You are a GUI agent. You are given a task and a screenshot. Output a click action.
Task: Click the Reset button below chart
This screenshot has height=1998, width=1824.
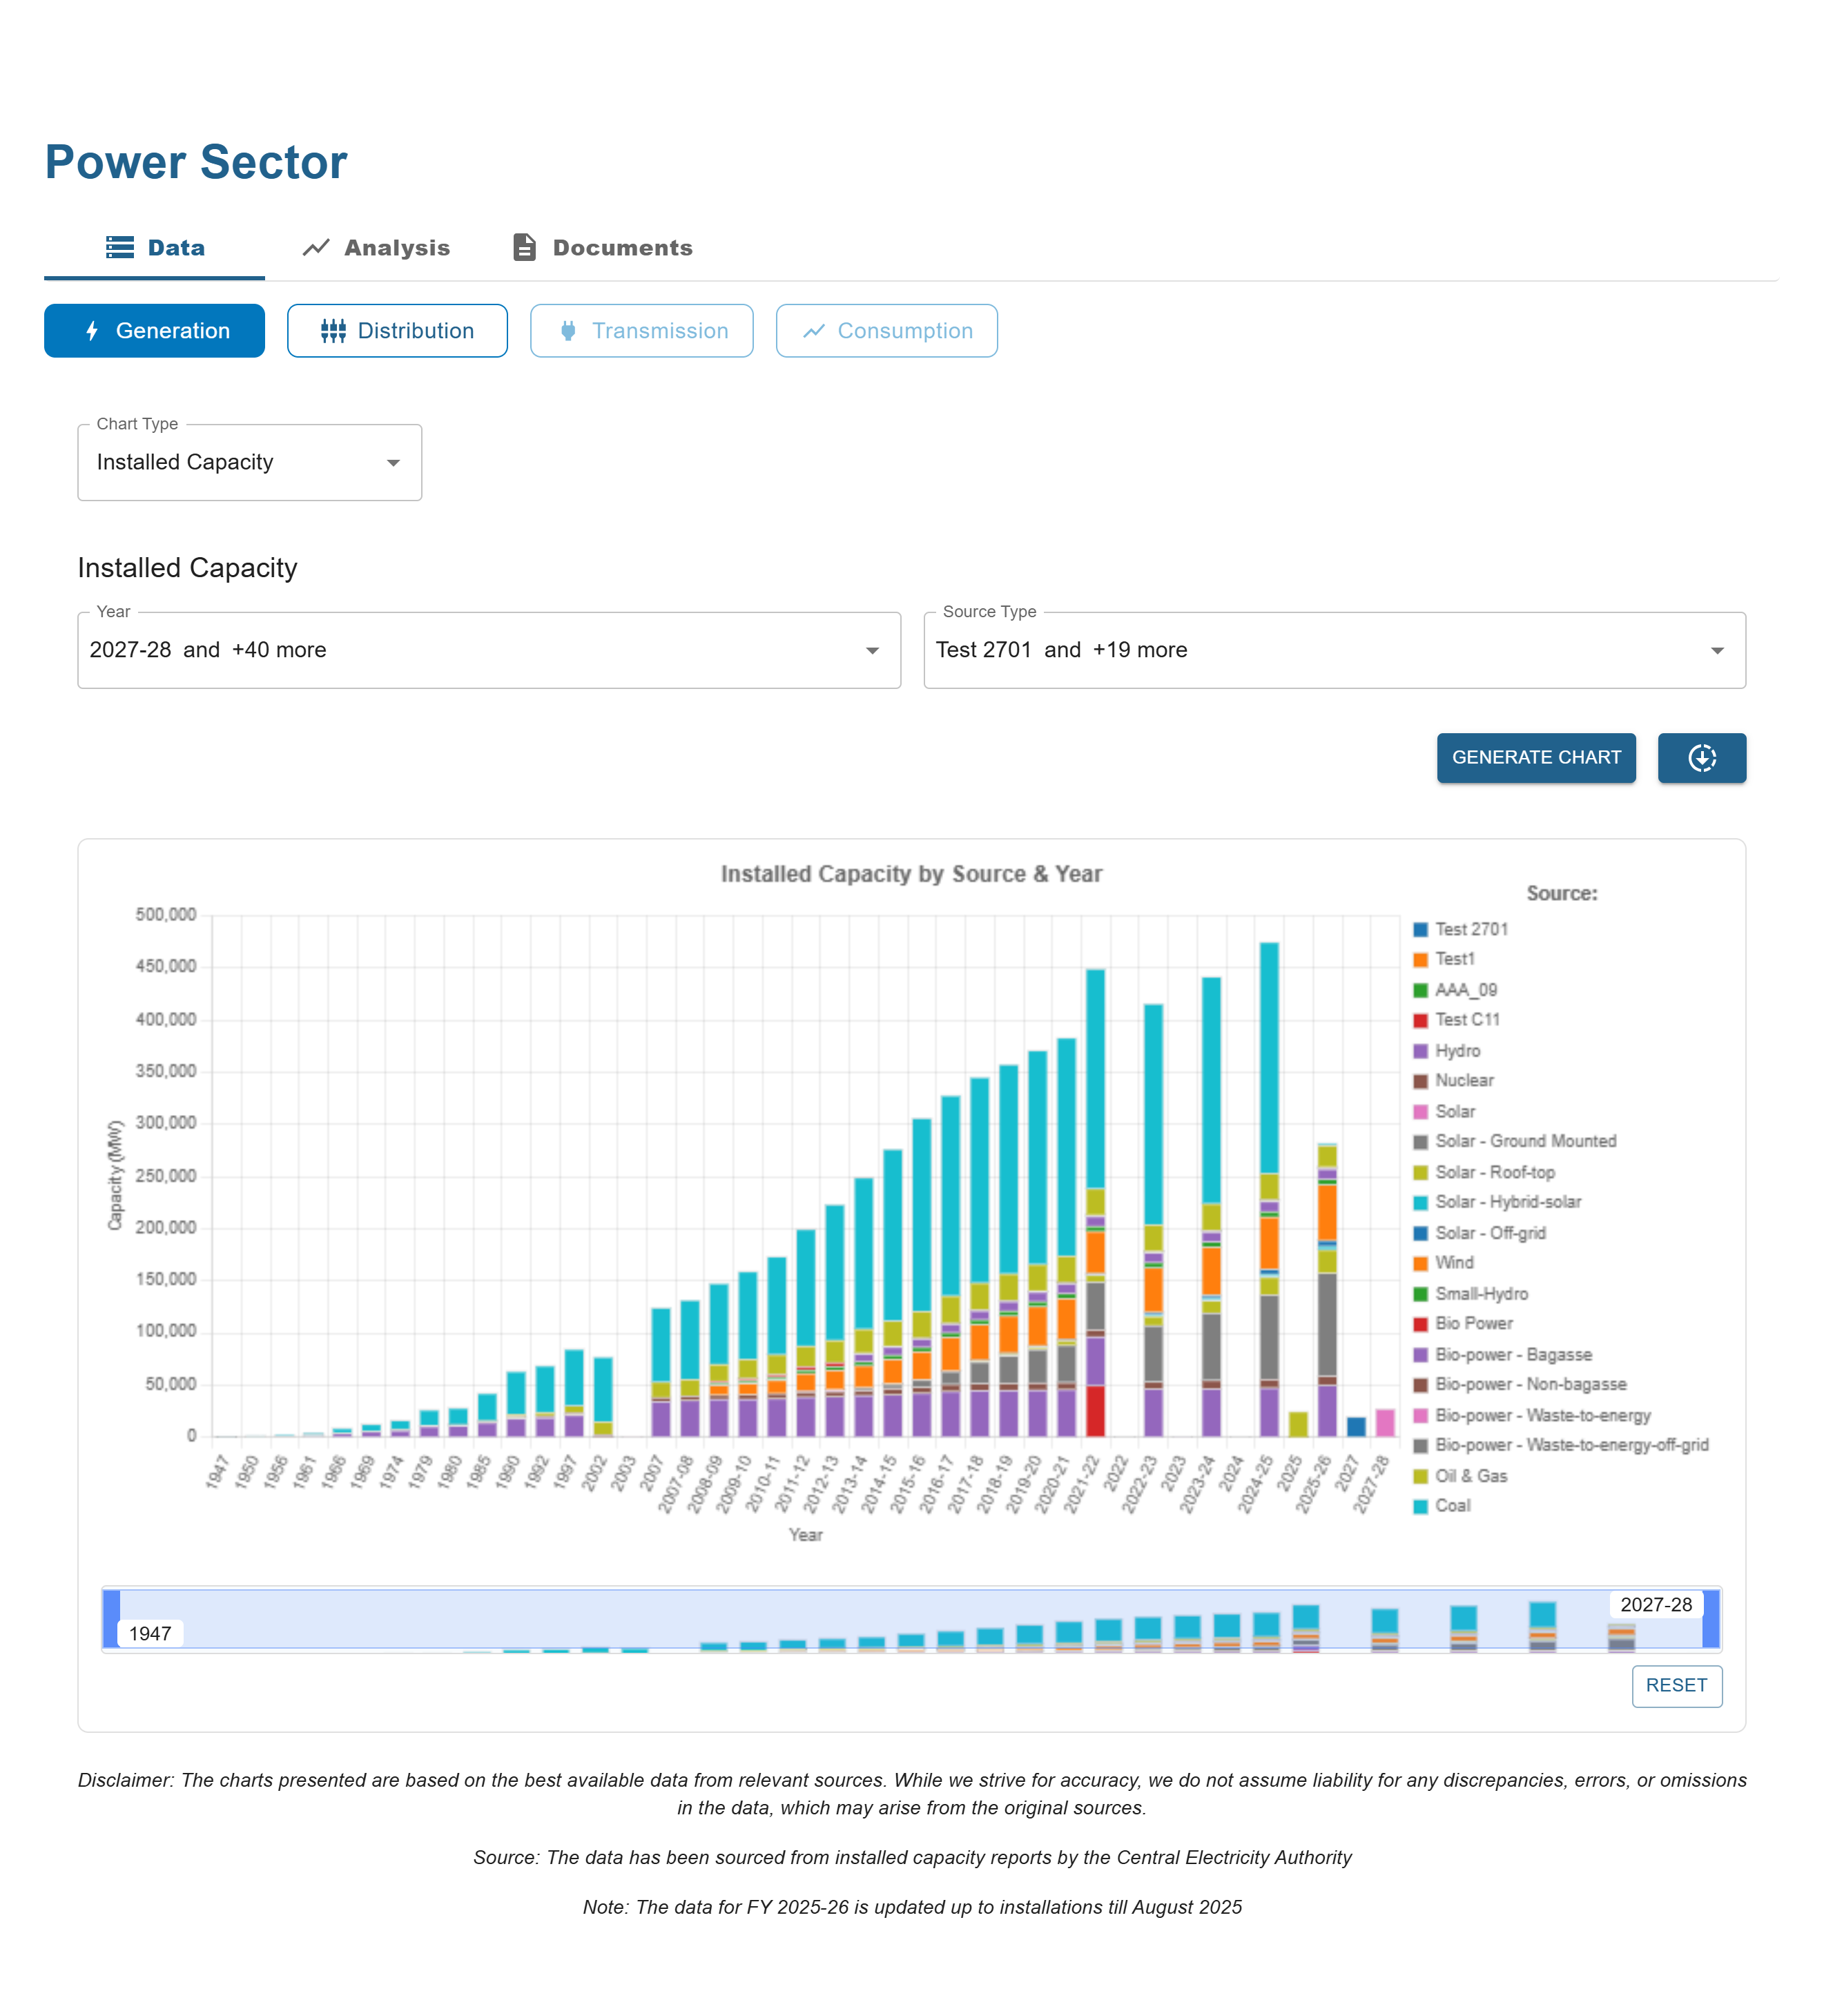pyautogui.click(x=1676, y=1686)
